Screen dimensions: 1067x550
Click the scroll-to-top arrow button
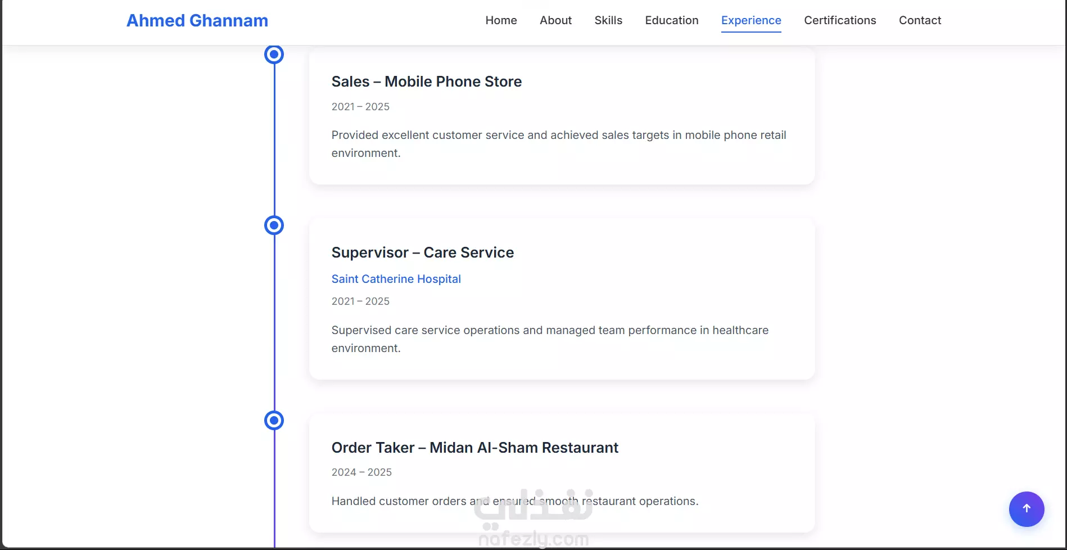[x=1027, y=509]
